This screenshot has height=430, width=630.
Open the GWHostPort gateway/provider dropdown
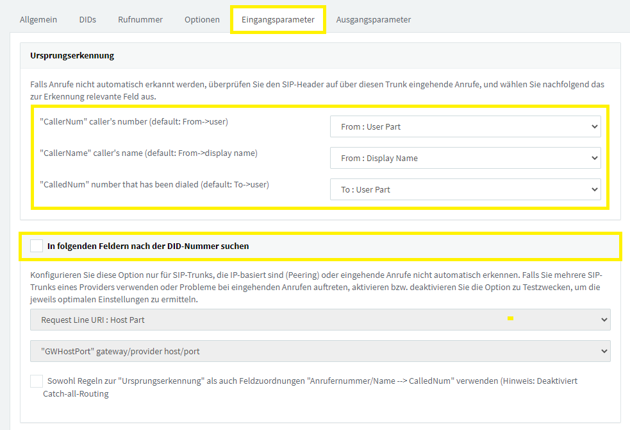tap(320, 351)
